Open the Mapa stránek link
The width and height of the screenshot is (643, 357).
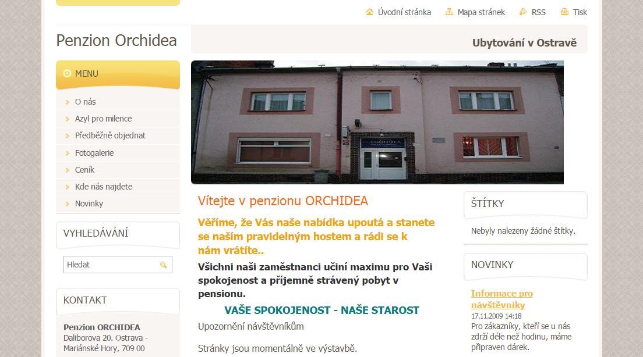pos(481,12)
